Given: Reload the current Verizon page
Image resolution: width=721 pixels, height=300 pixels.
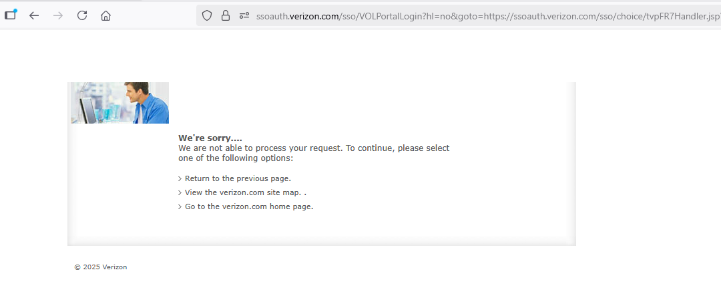Looking at the screenshot, I should [x=82, y=15].
